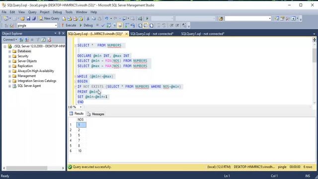This screenshot has width=318, height=179.
Task: Select Results to Text icon
Action: coord(140,25)
